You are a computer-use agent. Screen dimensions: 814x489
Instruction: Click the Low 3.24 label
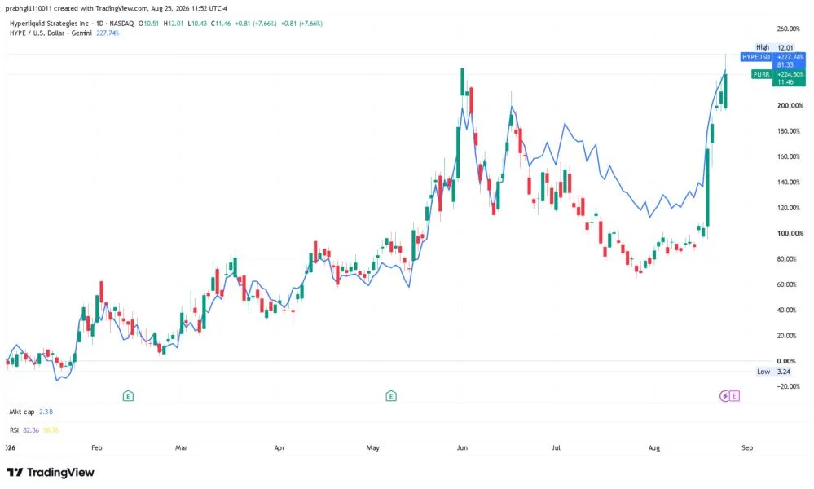(x=773, y=372)
